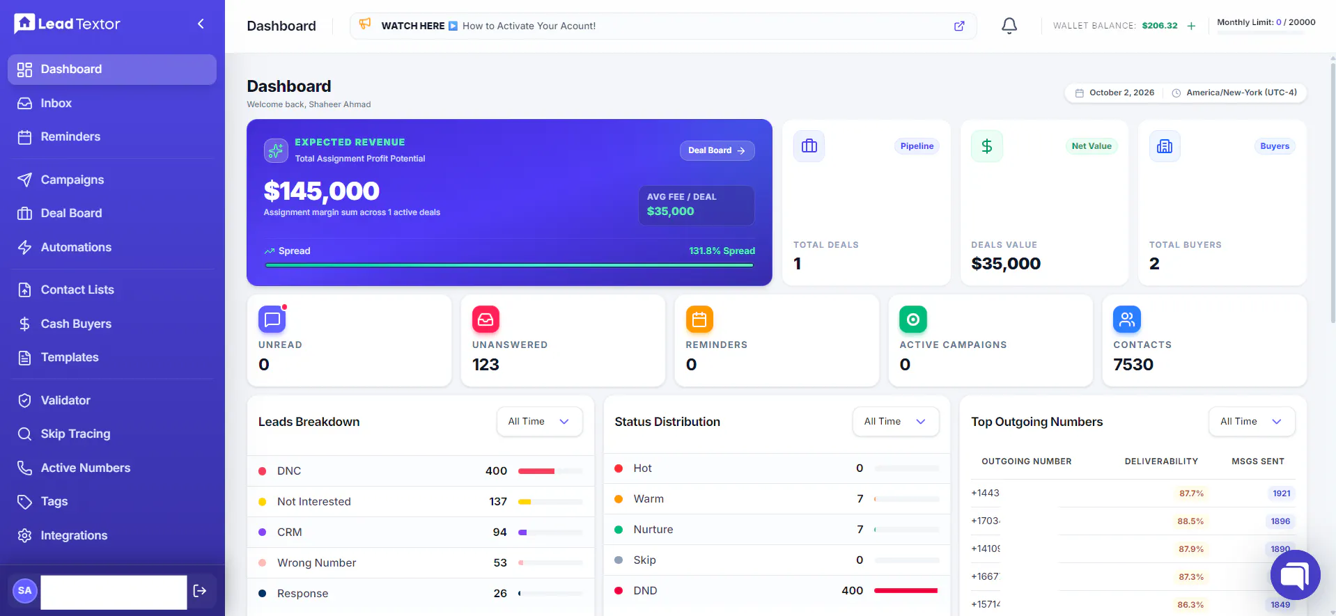
Task: Open the external link icon in announcement bar
Action: [959, 26]
